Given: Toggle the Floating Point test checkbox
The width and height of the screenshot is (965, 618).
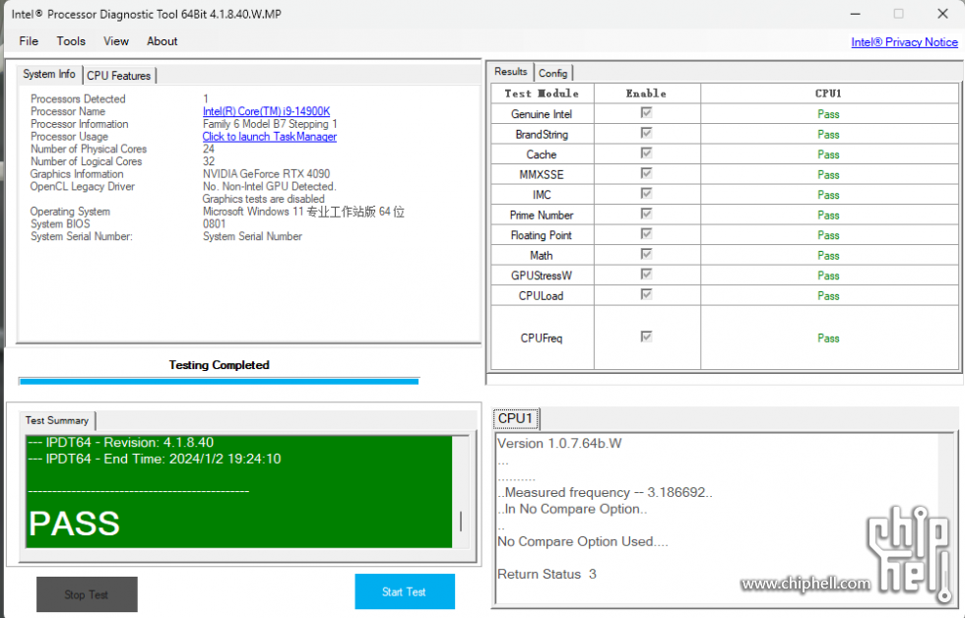Looking at the screenshot, I should pos(646,233).
